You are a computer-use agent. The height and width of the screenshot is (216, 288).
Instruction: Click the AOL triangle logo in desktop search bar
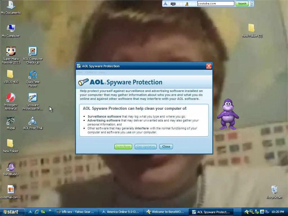pos(165,4)
